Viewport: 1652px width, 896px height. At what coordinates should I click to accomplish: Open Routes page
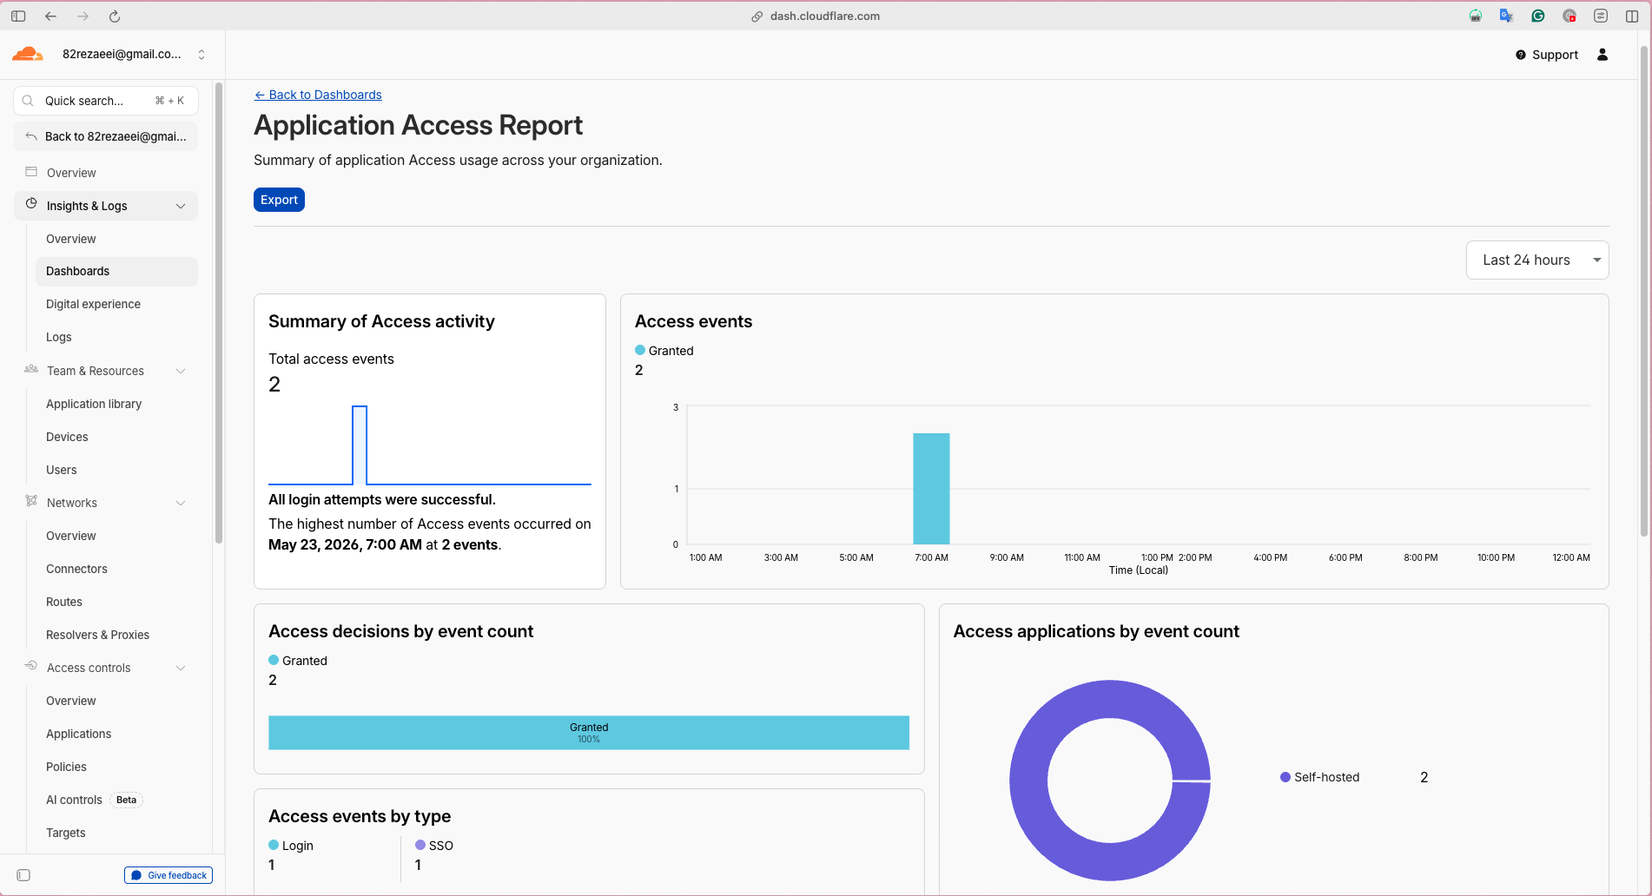coord(116,602)
